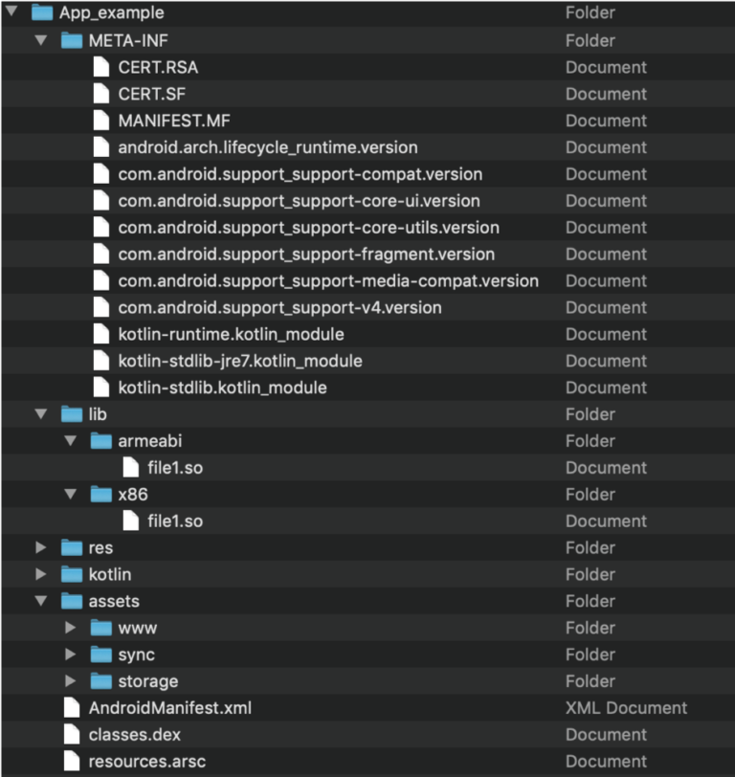Click the META-INF folder icon
This screenshot has width=735, height=777.
coord(72,40)
